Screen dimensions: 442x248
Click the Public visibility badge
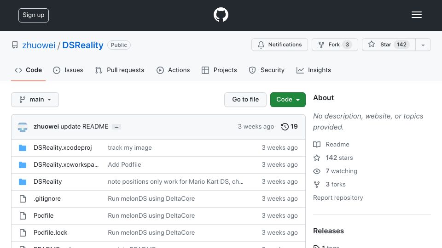[119, 45]
